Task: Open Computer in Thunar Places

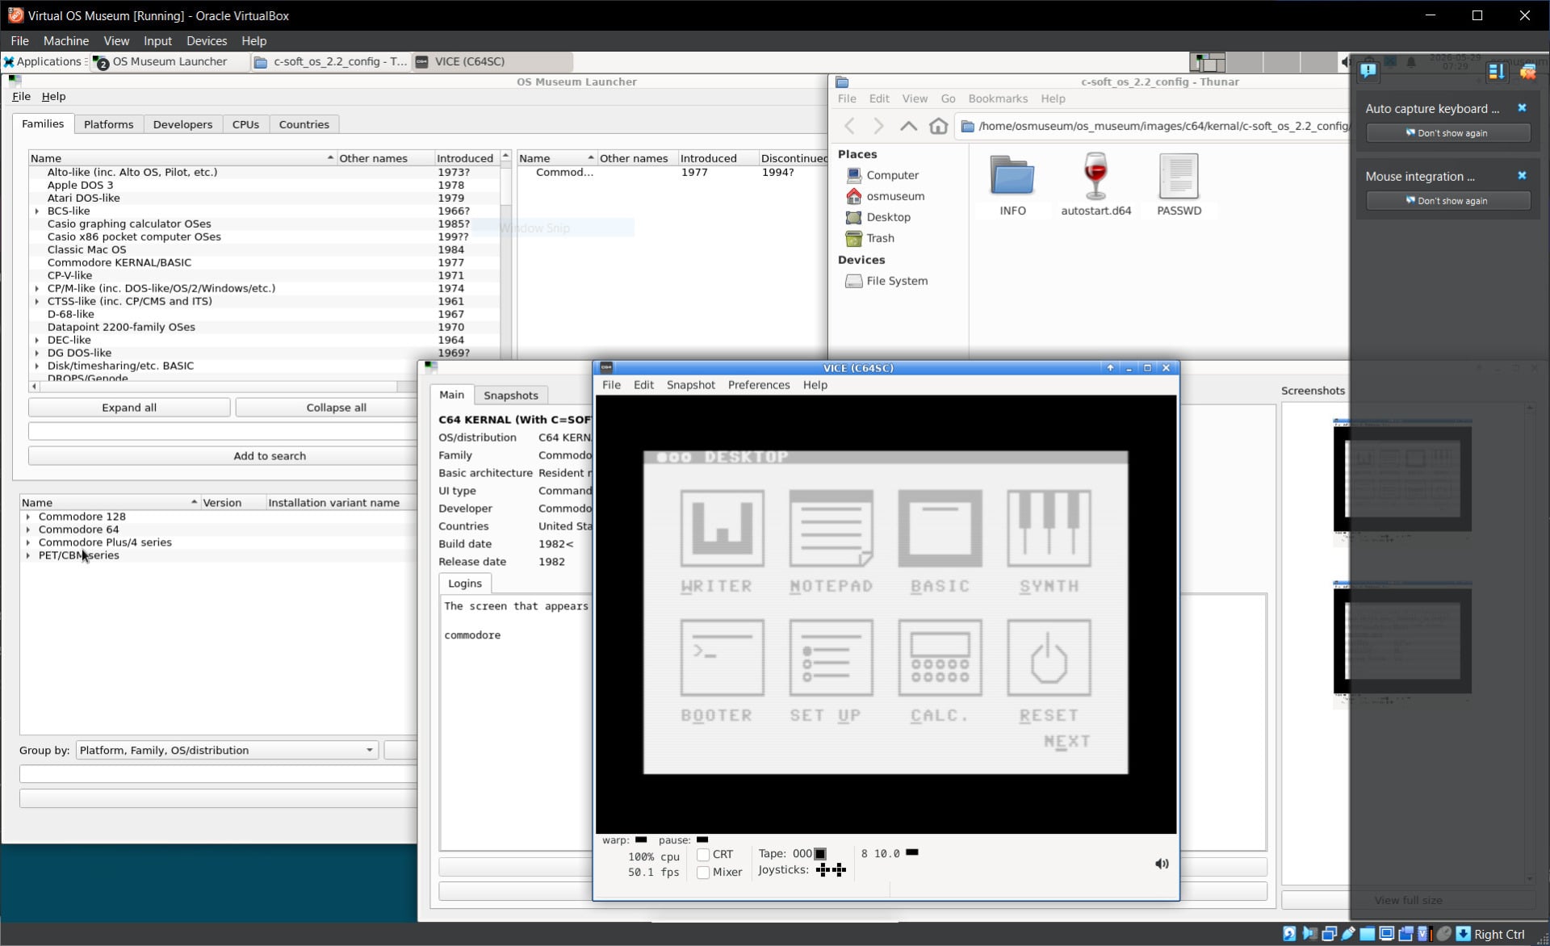Action: coord(891,175)
